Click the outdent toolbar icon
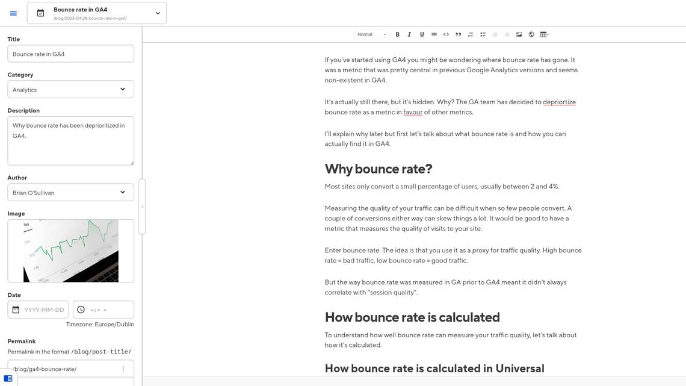The width and height of the screenshot is (686, 386). tap(495, 34)
